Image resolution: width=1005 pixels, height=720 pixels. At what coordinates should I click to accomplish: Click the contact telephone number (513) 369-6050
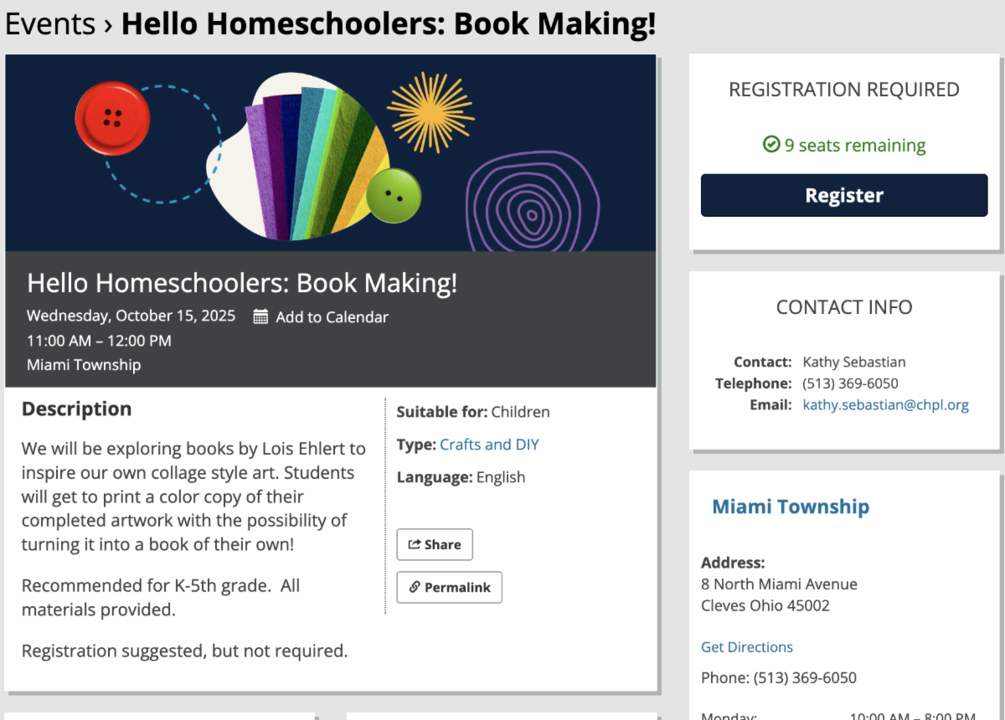coord(850,383)
